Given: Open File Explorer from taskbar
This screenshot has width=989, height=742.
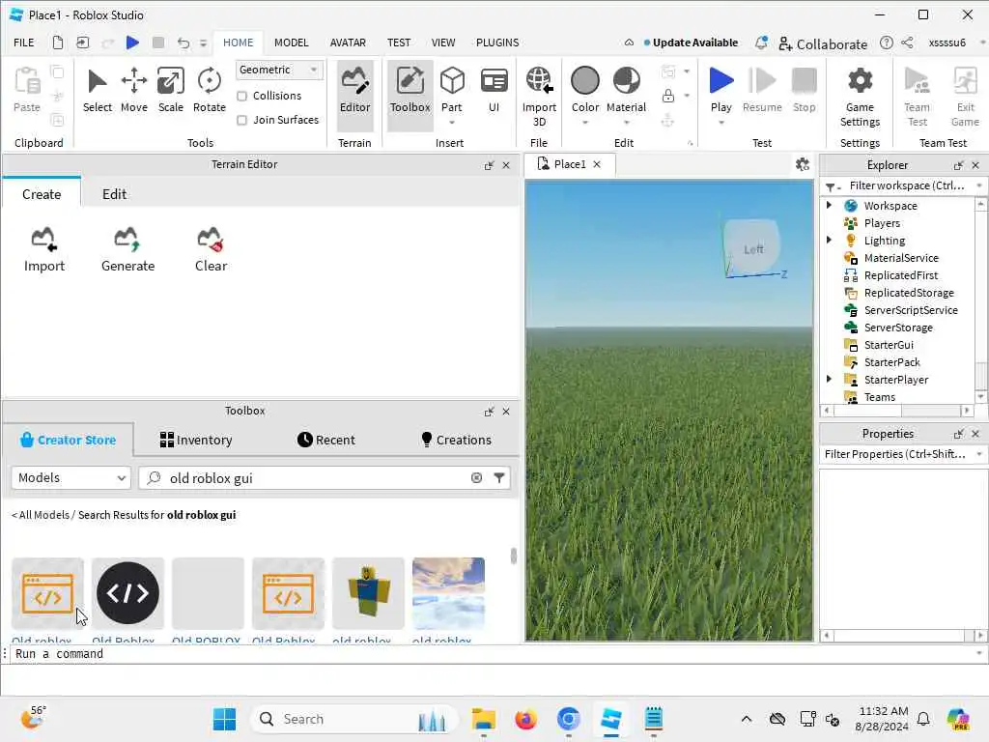Looking at the screenshot, I should click(x=483, y=719).
